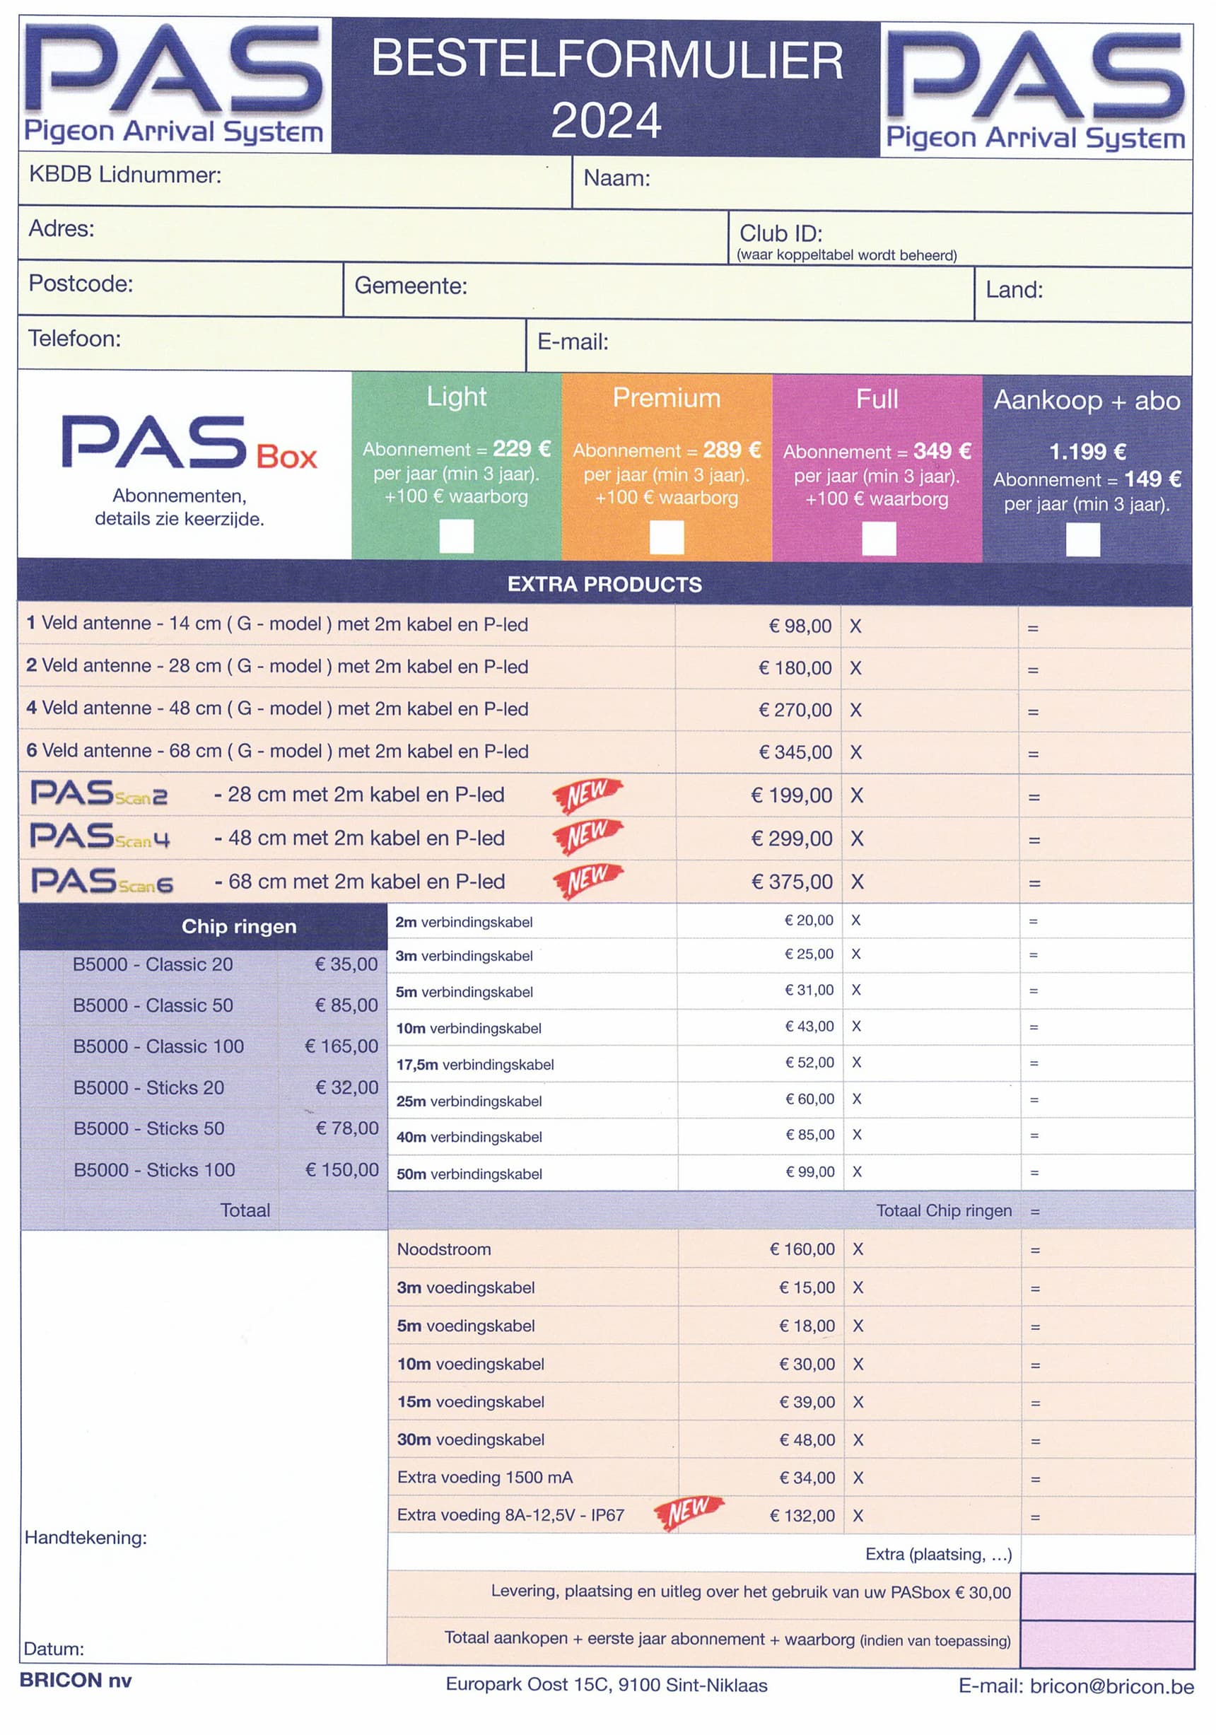Screen dimensions: 1216x1735
Task: Click the Adres field
Action: pyautogui.click(x=373, y=234)
